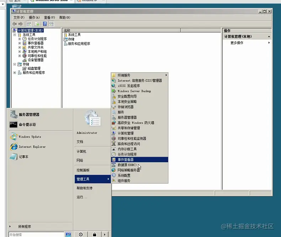
Task: Click the search magnifier button
Action: (x=68, y=234)
